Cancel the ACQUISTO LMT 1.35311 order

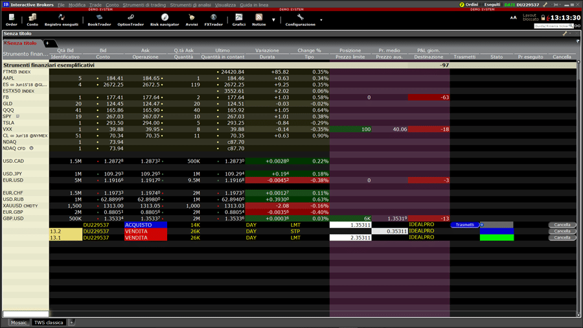[562, 225]
